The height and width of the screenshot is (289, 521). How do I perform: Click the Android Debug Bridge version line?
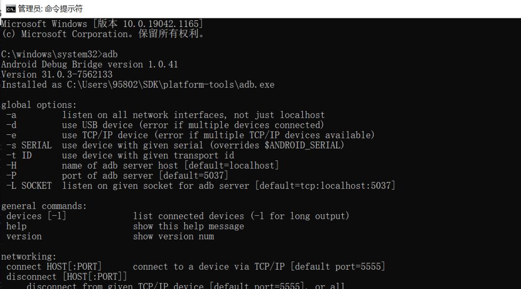(90, 64)
